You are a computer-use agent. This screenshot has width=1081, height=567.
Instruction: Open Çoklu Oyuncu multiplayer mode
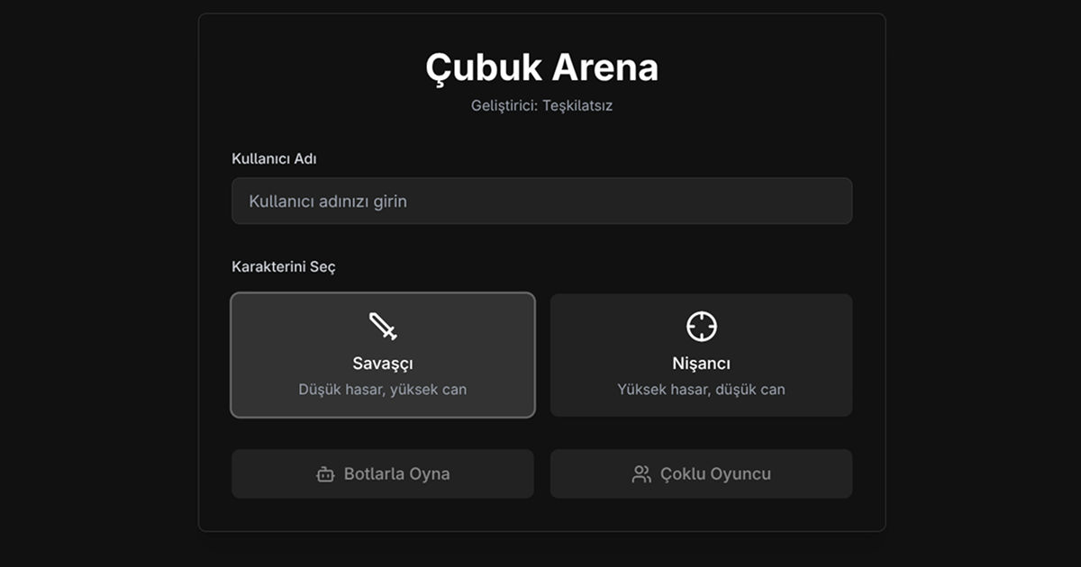coord(702,474)
